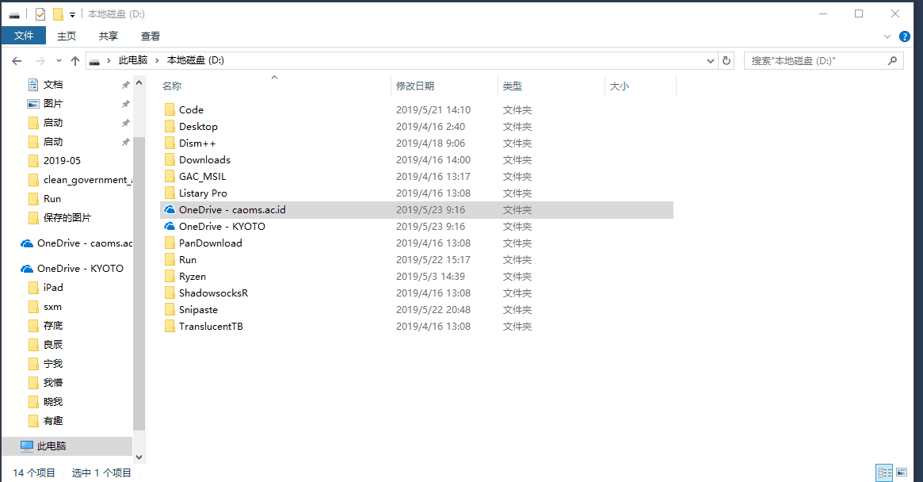Open the address bar history dropdown
The image size is (923, 482).
(711, 60)
